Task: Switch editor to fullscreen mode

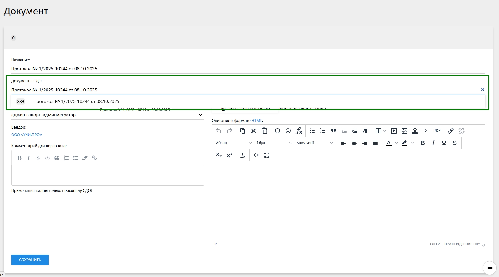Action: point(267,155)
